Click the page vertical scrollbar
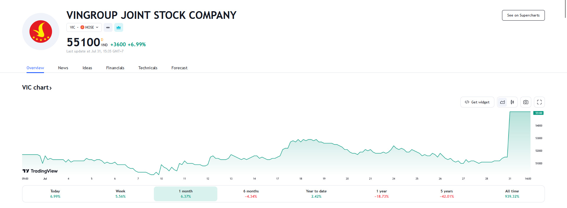The height and width of the screenshot is (208, 567). point(565,9)
